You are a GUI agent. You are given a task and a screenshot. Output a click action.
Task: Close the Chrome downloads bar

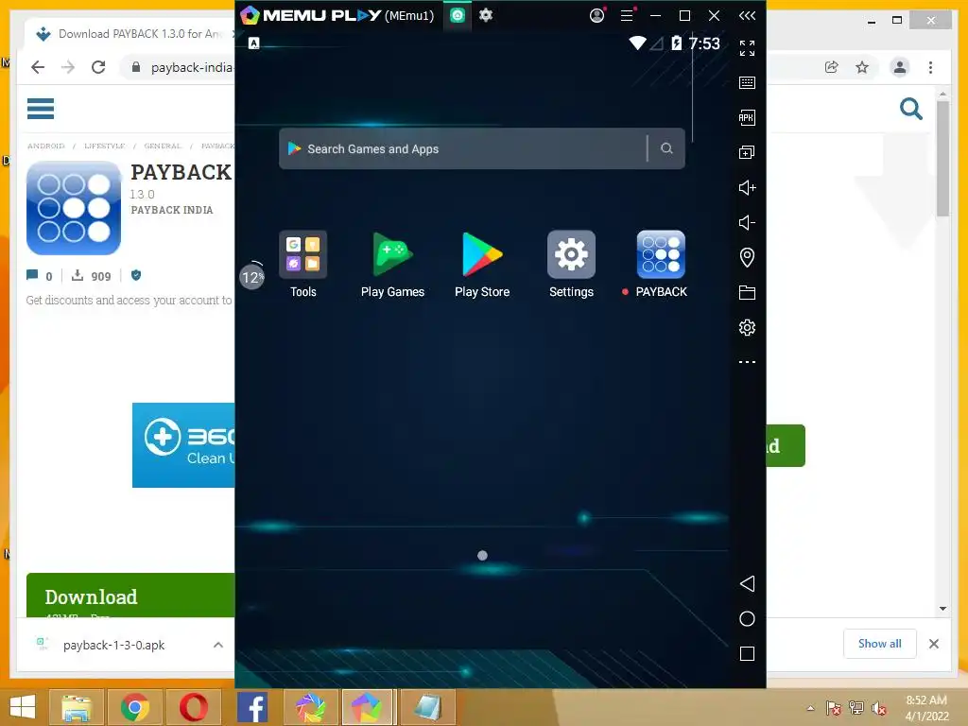tap(933, 644)
